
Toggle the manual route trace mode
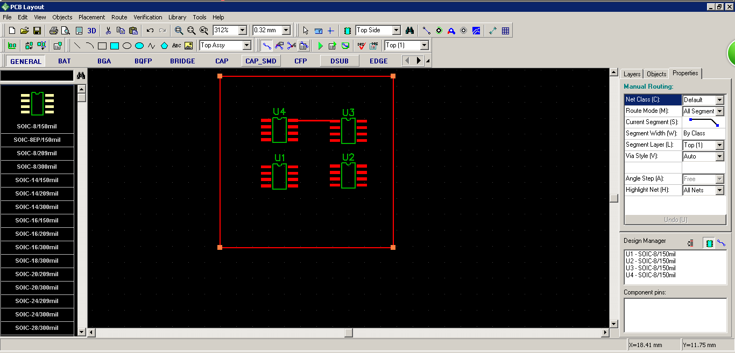tap(267, 46)
